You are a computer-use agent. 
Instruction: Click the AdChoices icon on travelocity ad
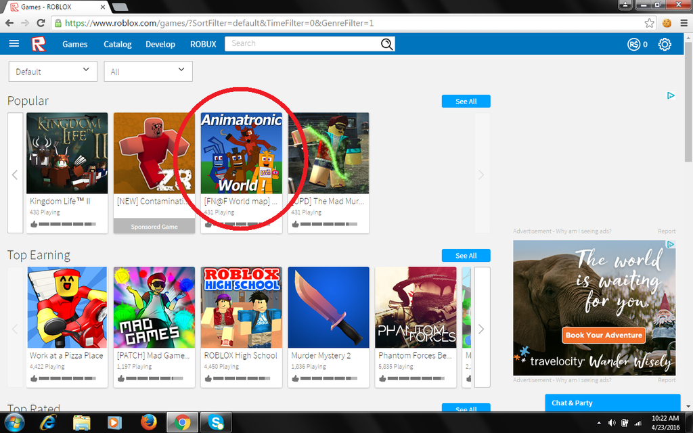coord(671,244)
